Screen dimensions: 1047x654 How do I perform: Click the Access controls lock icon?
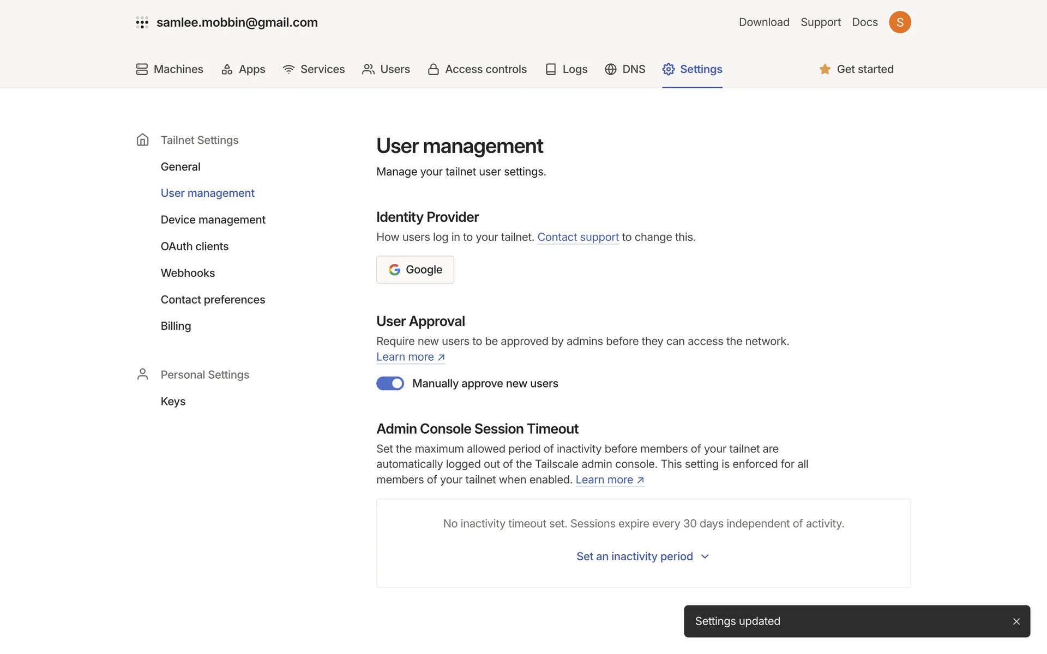(433, 69)
